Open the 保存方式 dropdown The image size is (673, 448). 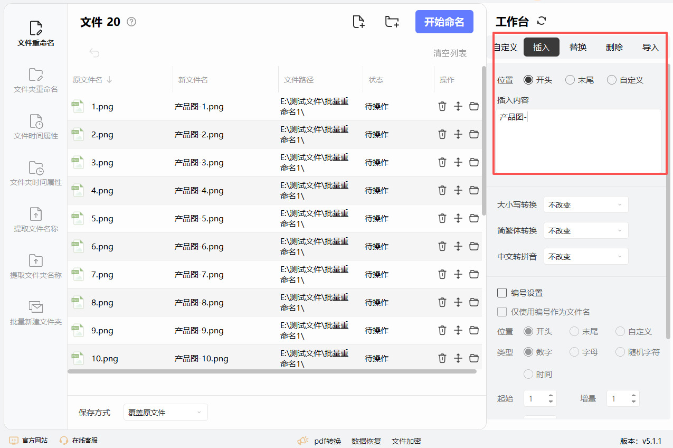click(165, 412)
